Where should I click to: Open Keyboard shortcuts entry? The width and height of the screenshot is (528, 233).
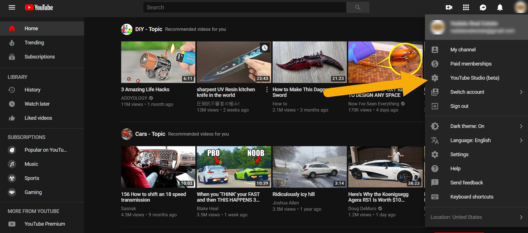click(x=472, y=197)
